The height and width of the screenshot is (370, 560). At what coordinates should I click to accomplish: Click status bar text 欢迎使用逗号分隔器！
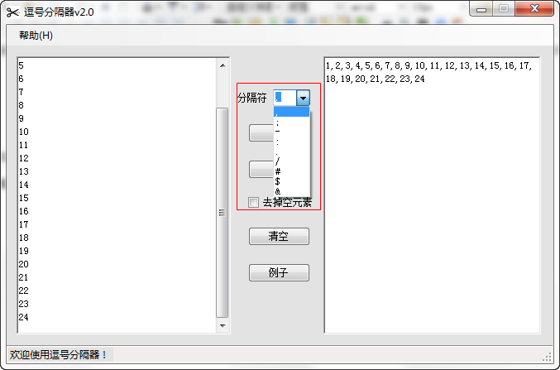(58, 355)
